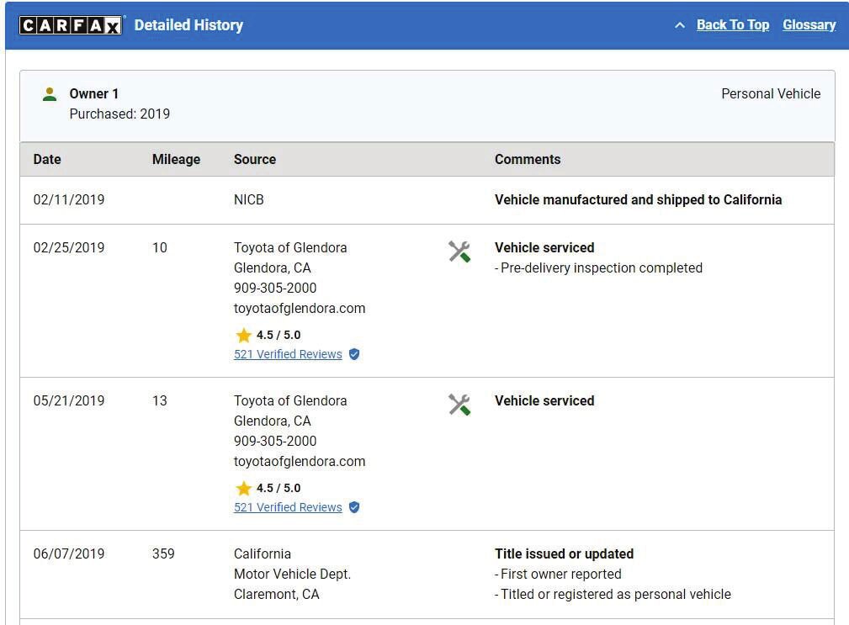Click Pre-delivery inspection completed text
849x625 pixels.
tap(598, 267)
